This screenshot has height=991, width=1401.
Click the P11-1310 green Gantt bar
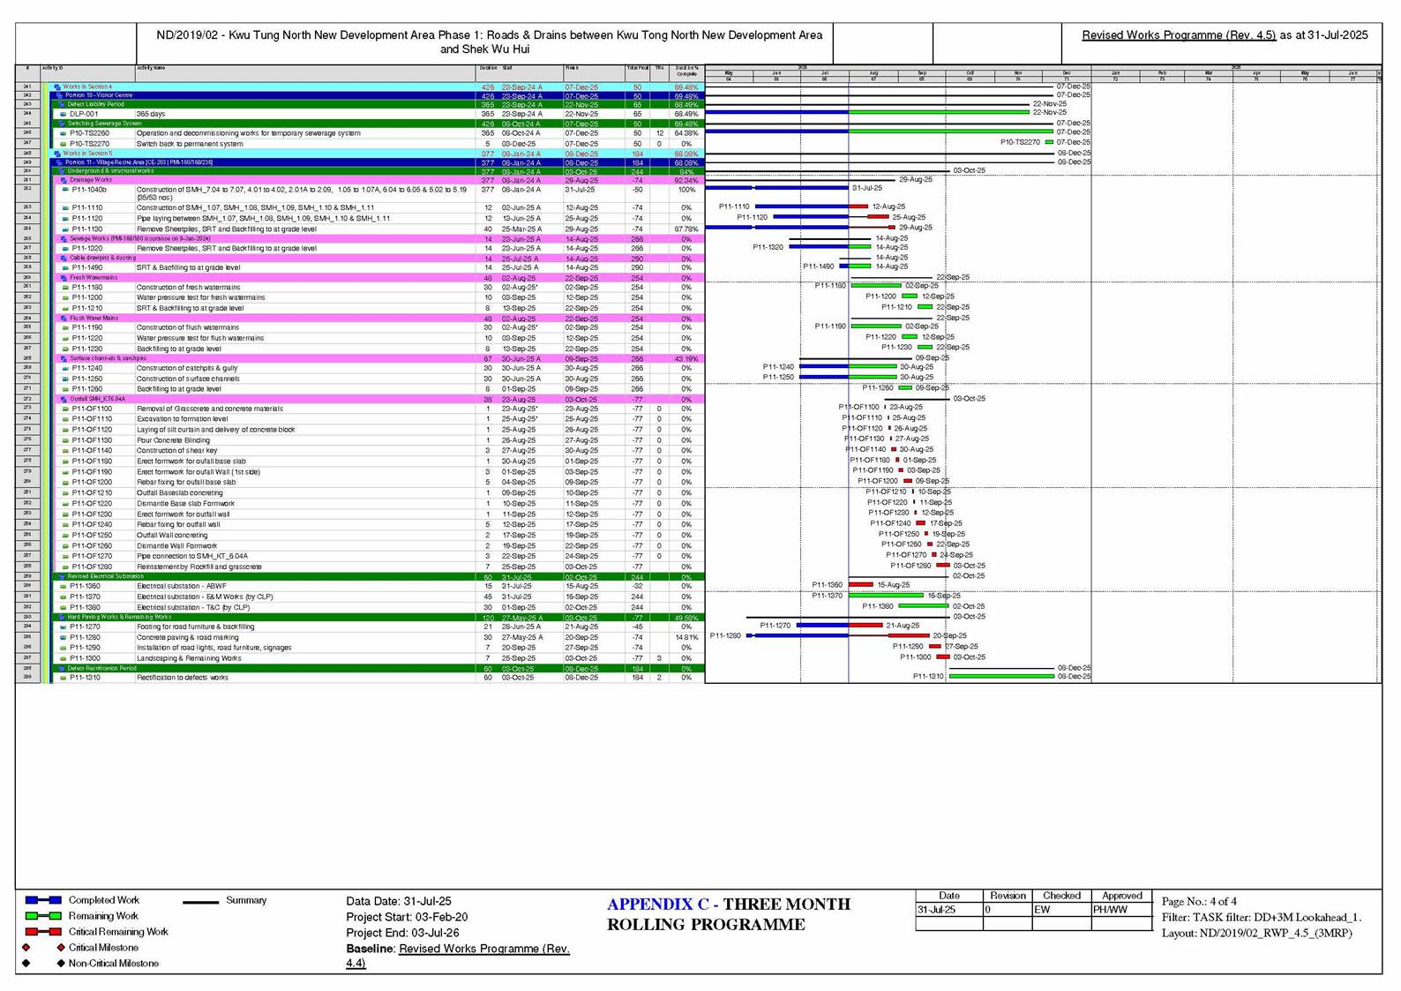tap(1001, 677)
